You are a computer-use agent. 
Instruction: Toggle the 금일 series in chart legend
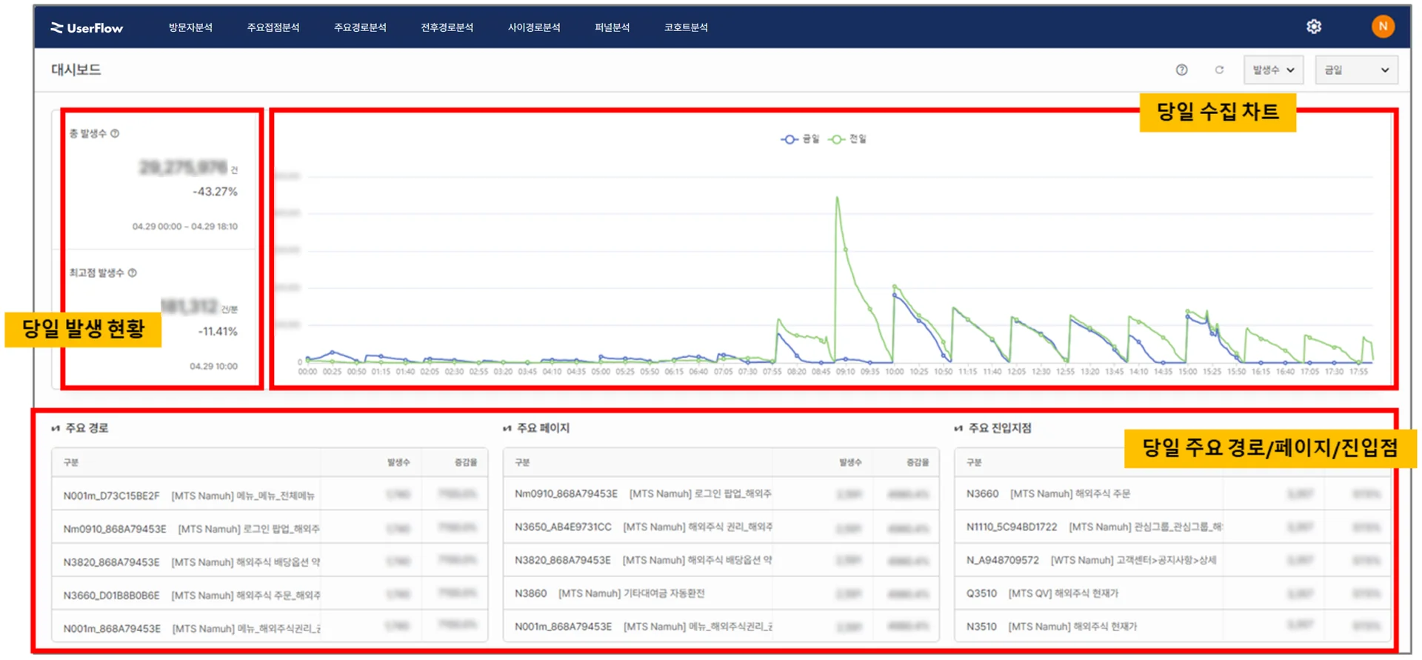(801, 139)
